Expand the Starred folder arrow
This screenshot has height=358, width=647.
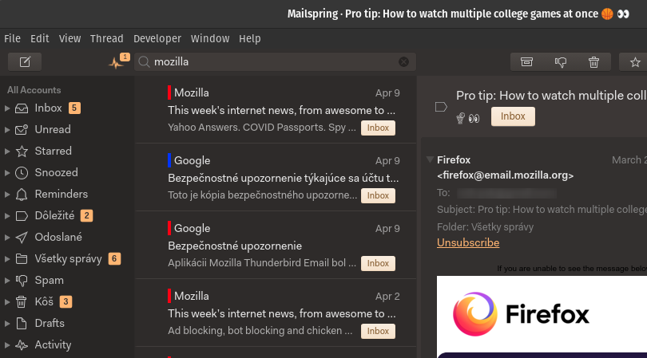[7, 151]
